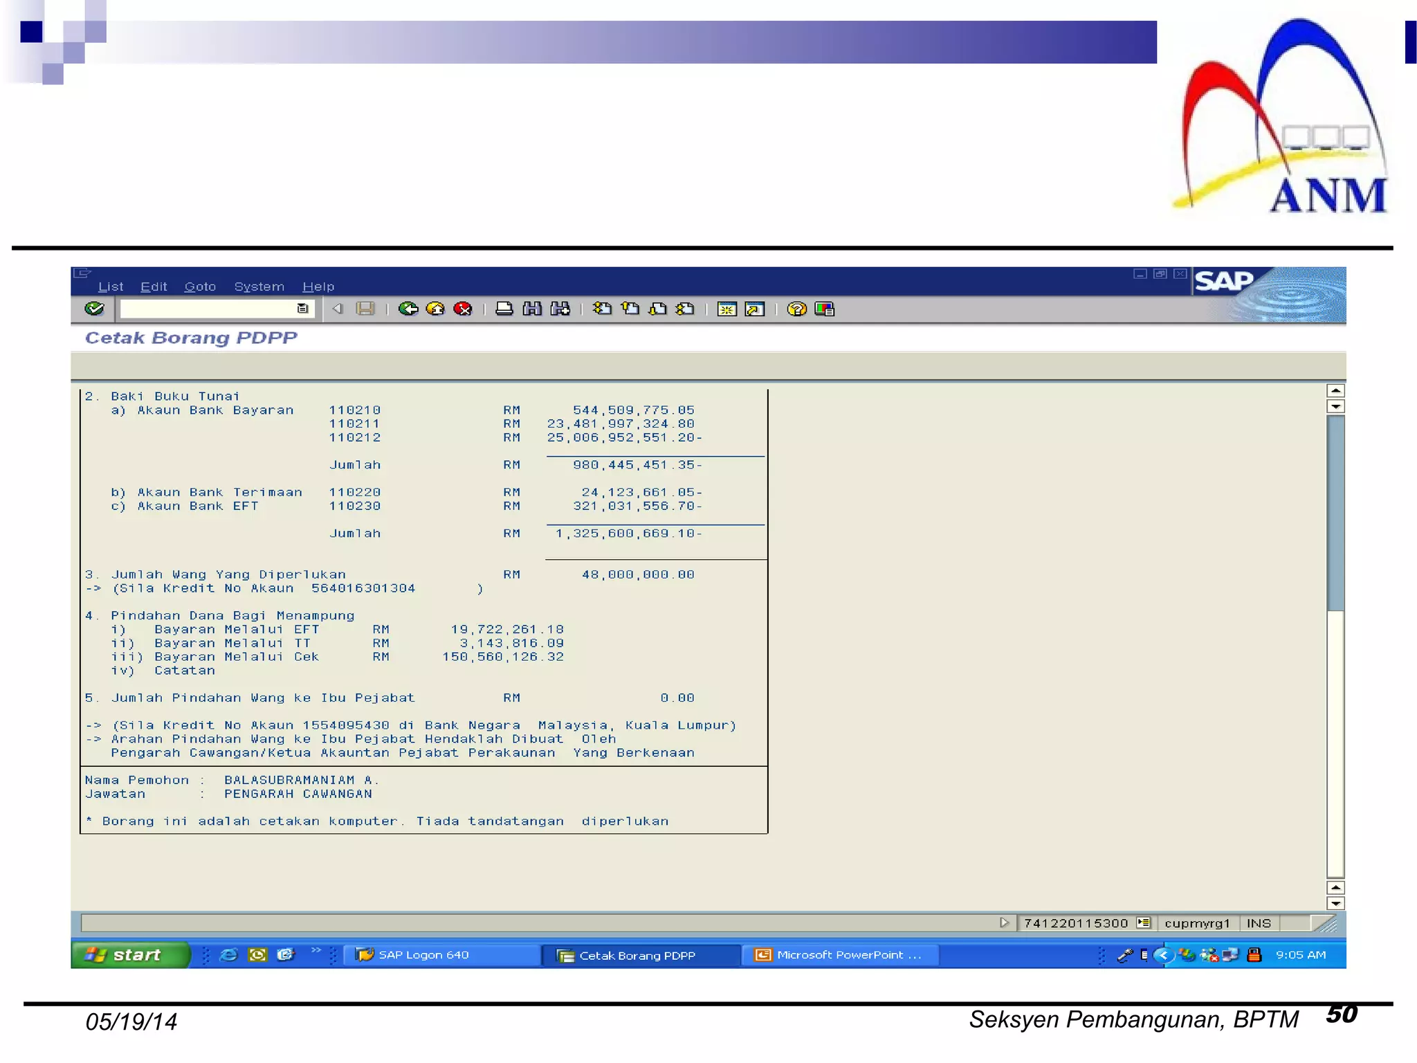
Task: Click the Find binoculars icon
Action: click(x=532, y=309)
